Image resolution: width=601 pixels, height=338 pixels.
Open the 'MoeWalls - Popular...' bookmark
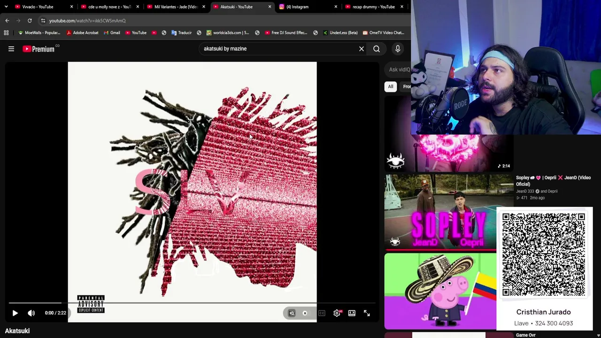click(x=39, y=33)
